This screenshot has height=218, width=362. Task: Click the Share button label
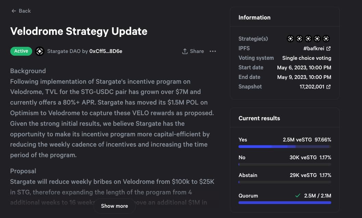[x=197, y=51]
